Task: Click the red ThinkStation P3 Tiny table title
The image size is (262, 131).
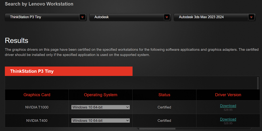Action: click(x=69, y=71)
